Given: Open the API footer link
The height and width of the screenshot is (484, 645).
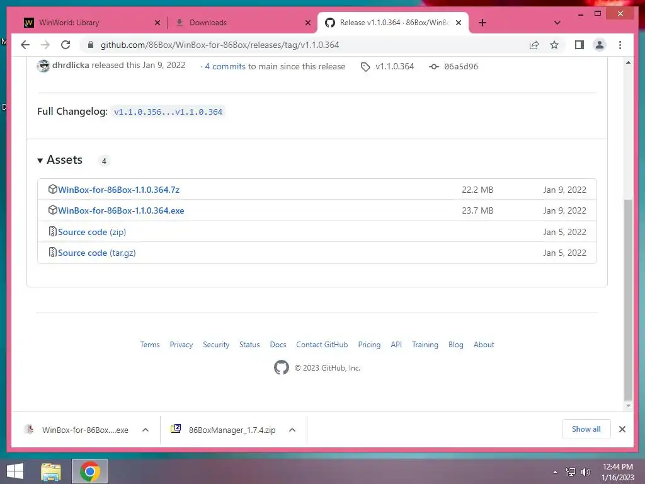Looking at the screenshot, I should tap(396, 345).
